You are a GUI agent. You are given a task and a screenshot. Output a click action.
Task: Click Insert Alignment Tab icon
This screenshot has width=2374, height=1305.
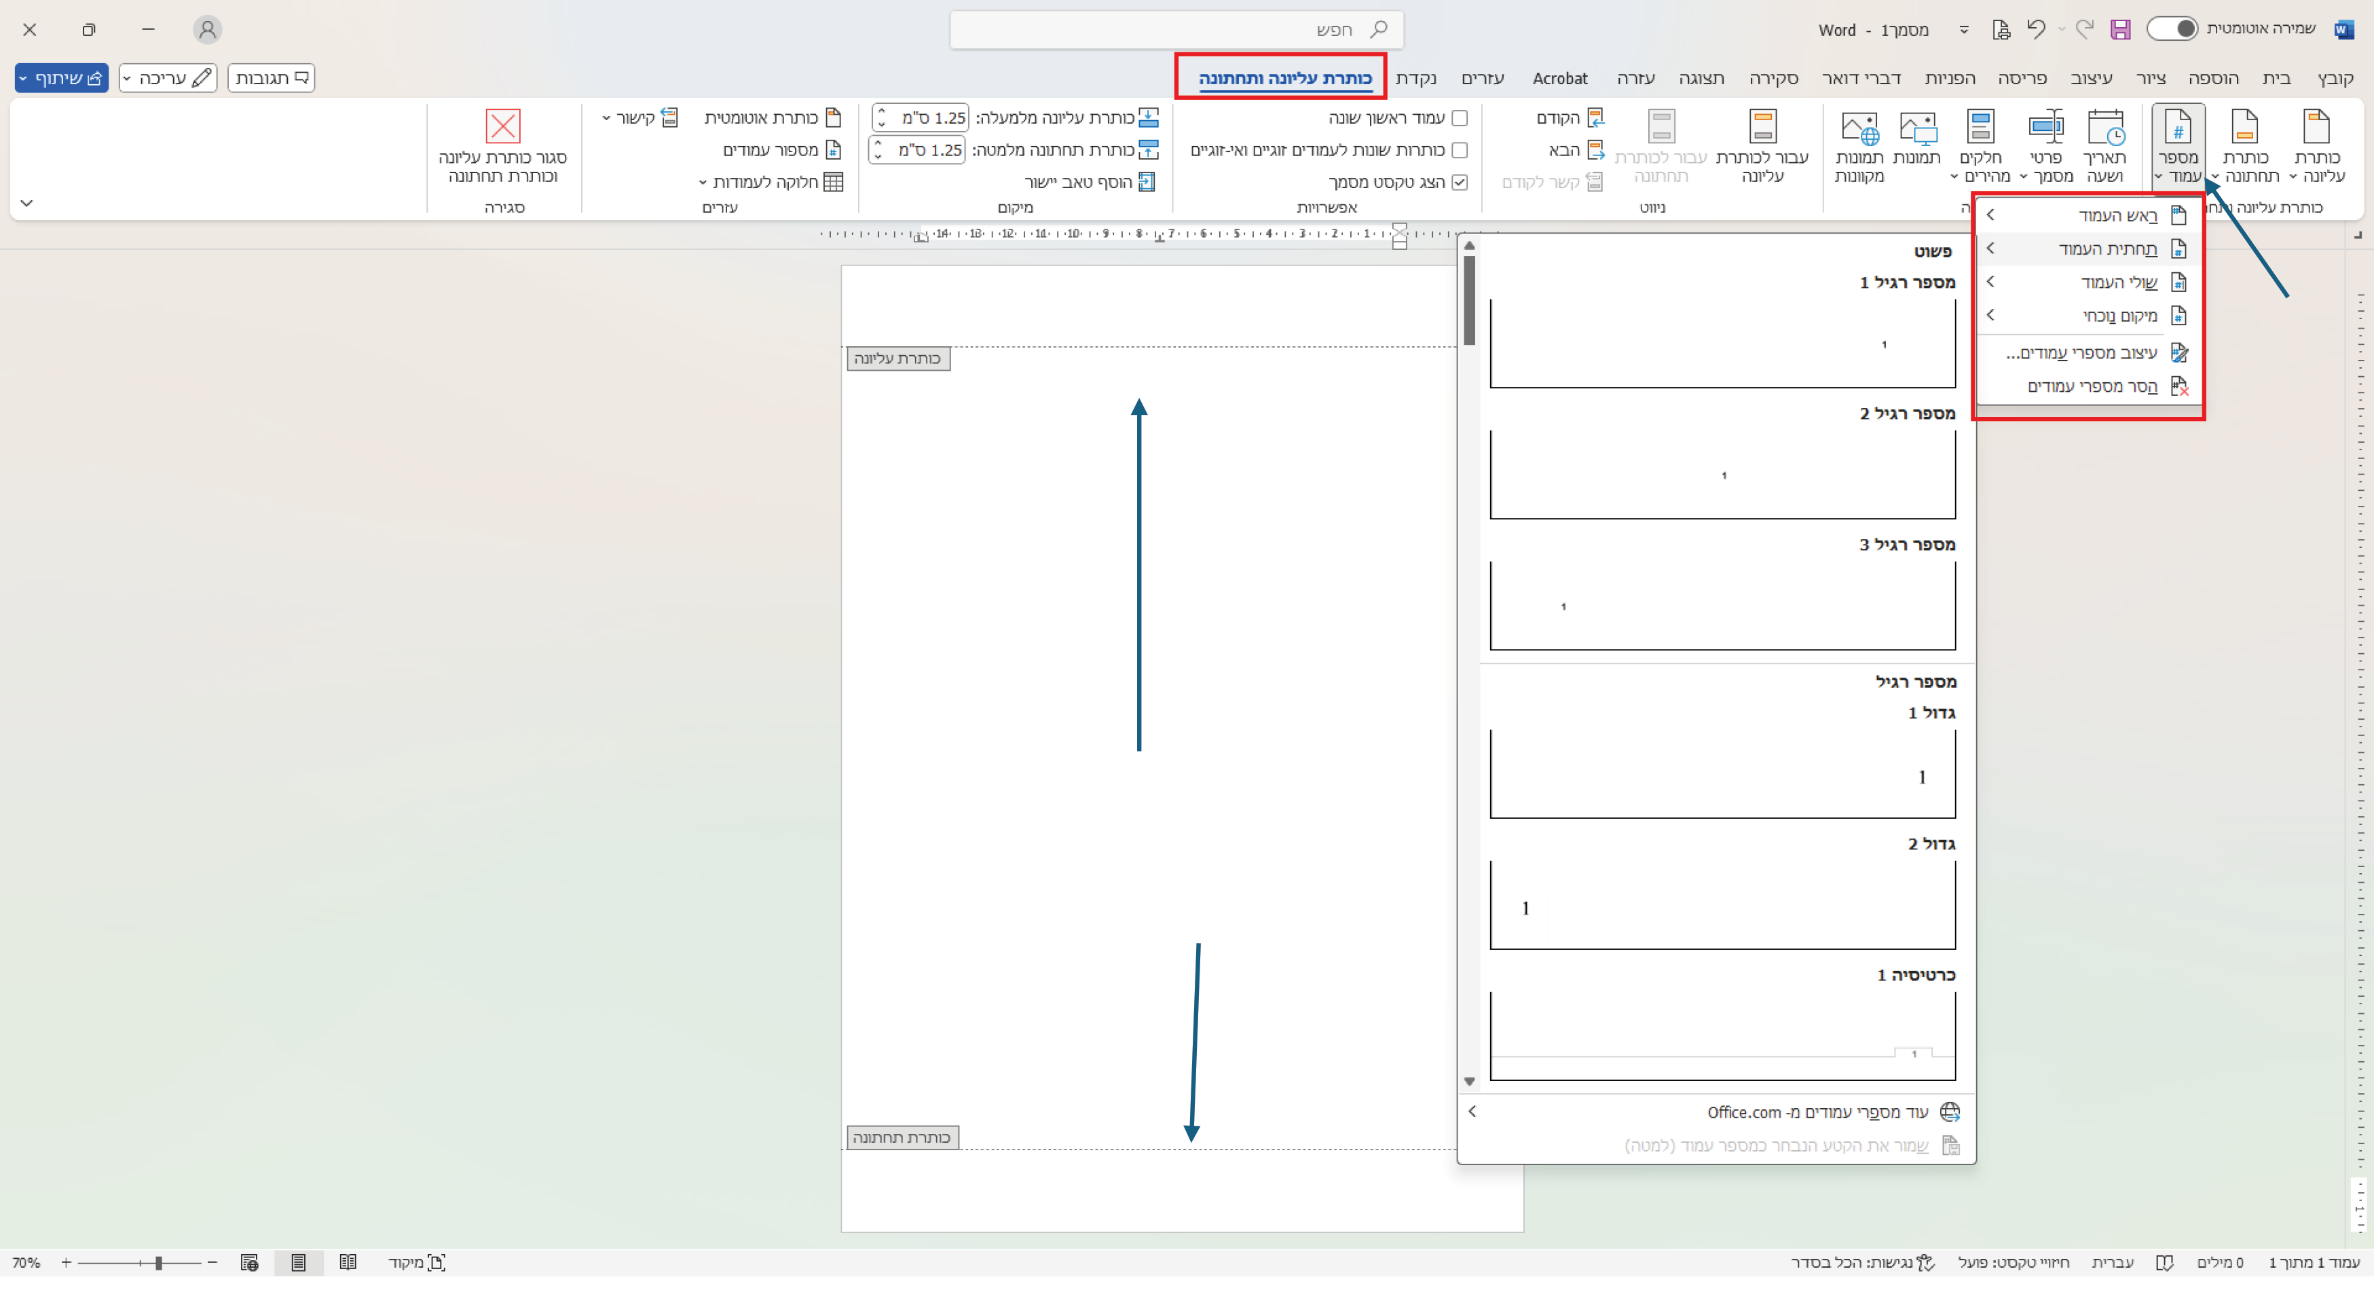(1147, 183)
